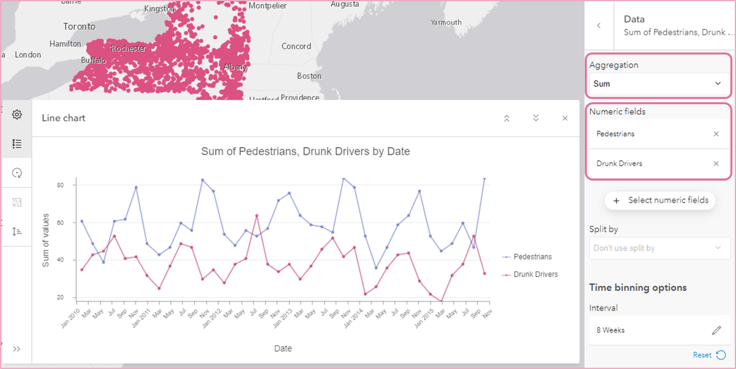Toggle the chart legend list icon
This screenshot has height=369, width=736.
pyautogui.click(x=17, y=144)
